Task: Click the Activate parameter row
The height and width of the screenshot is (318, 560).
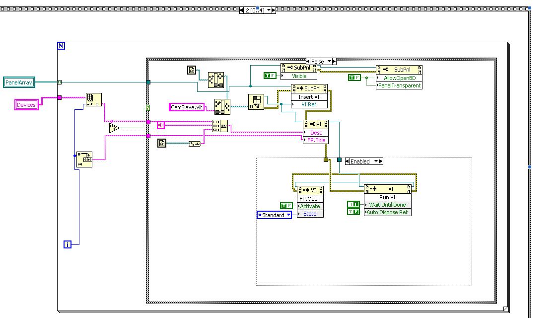Action: pos(310,206)
